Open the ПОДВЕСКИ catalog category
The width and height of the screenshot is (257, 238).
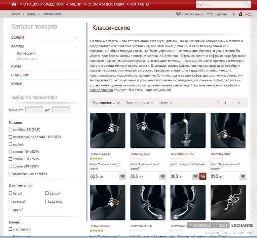pyautogui.click(x=20, y=75)
